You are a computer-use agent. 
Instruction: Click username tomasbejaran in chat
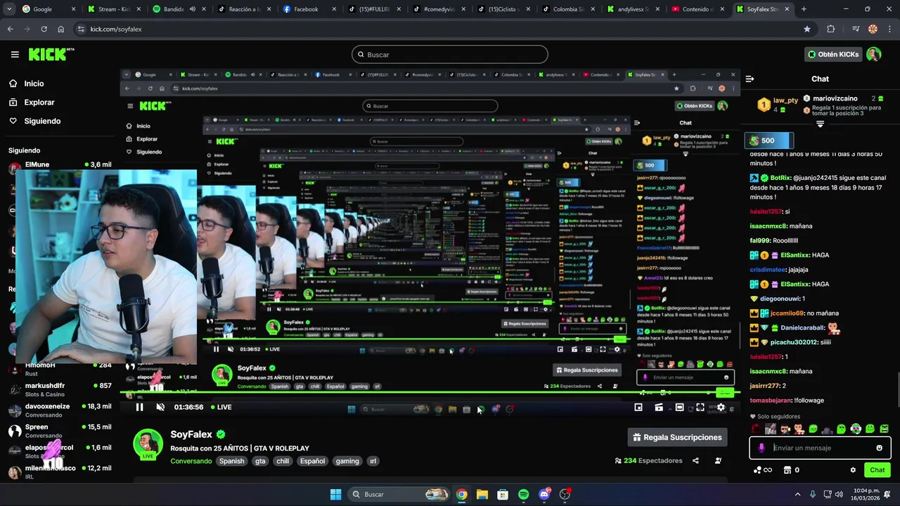tap(771, 401)
